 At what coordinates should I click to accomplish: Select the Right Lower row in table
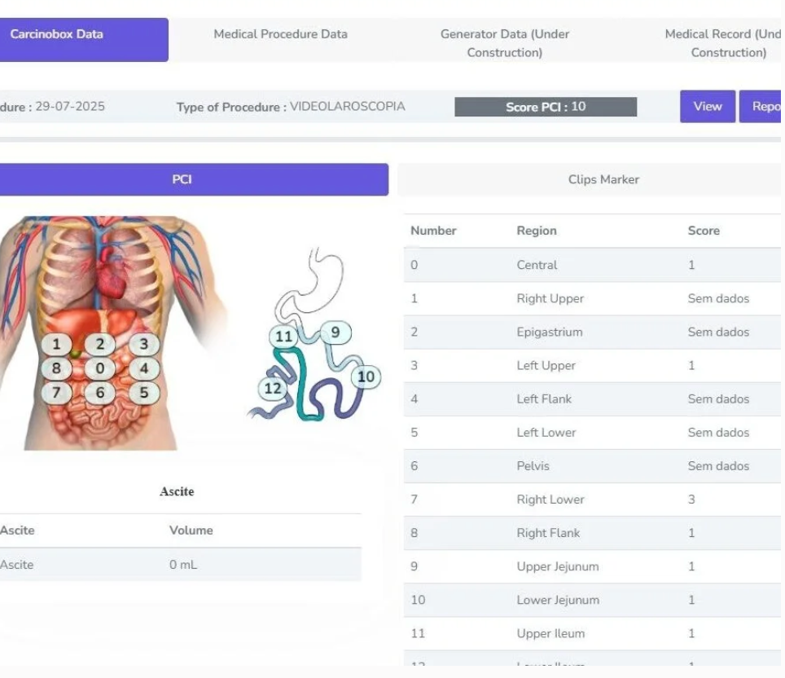tap(592, 500)
